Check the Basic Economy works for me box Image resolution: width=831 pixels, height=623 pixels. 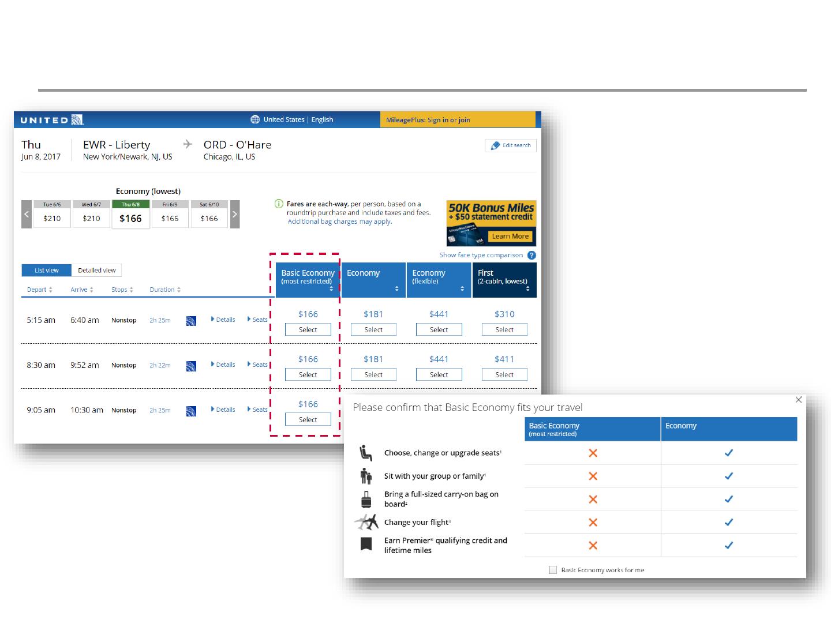(x=553, y=570)
